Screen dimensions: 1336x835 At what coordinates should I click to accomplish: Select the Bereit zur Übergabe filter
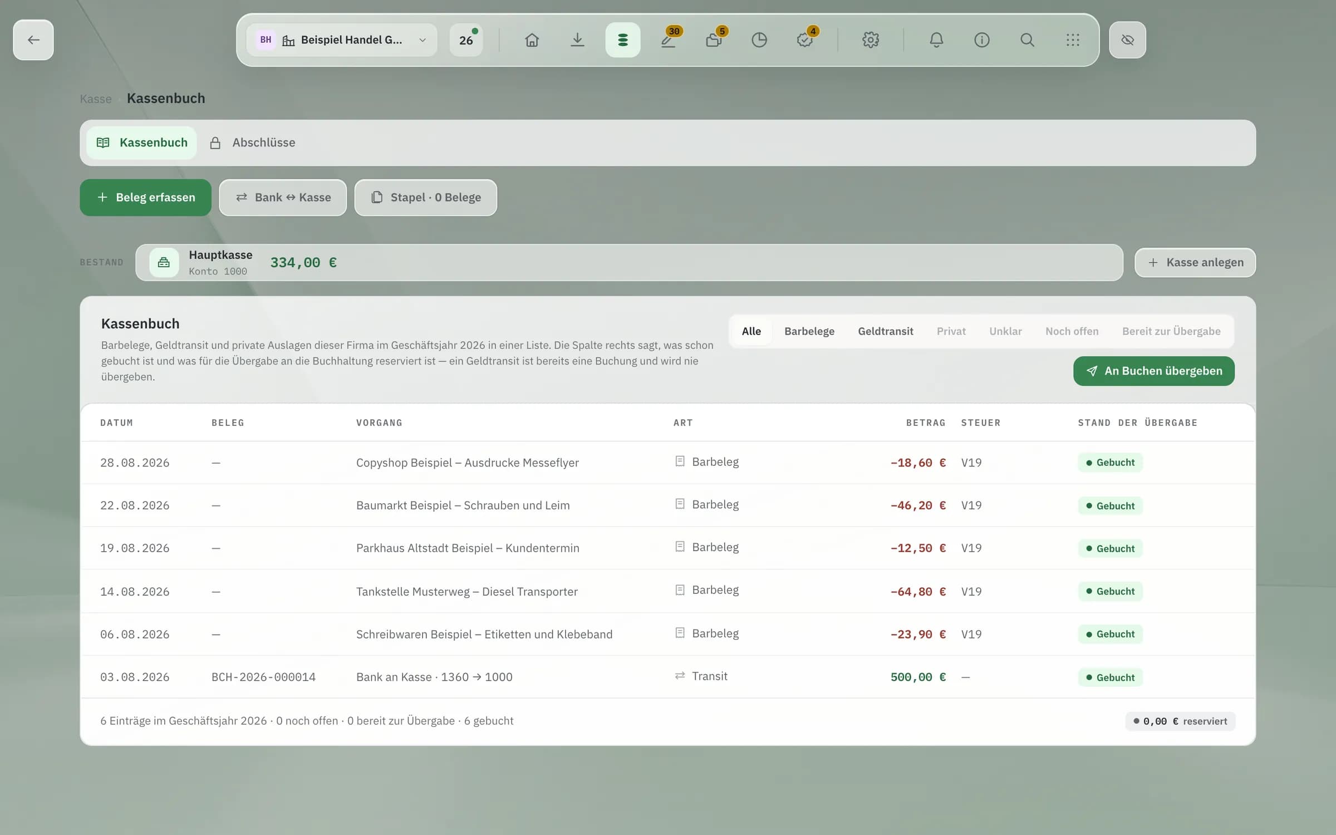(1171, 331)
